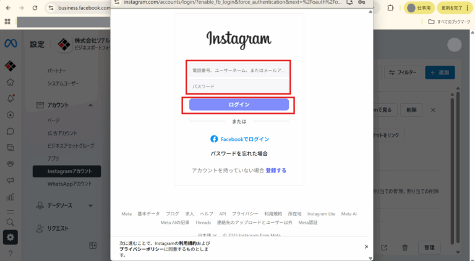The image size is (475, 261).
Task: Open the notifications bell icon
Action: tap(10, 98)
